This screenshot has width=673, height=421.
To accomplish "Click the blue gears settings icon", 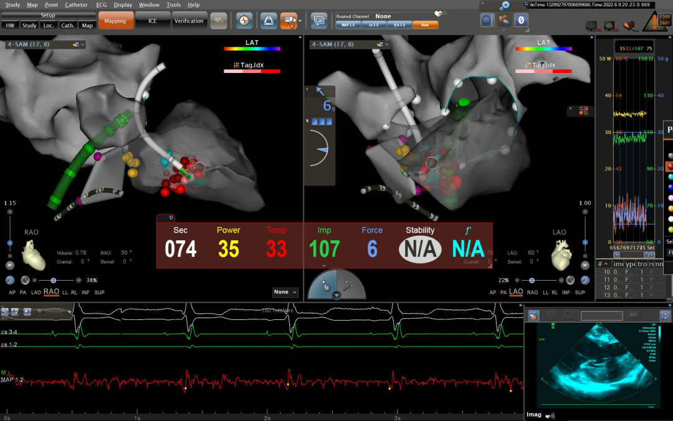I will point(505,5).
